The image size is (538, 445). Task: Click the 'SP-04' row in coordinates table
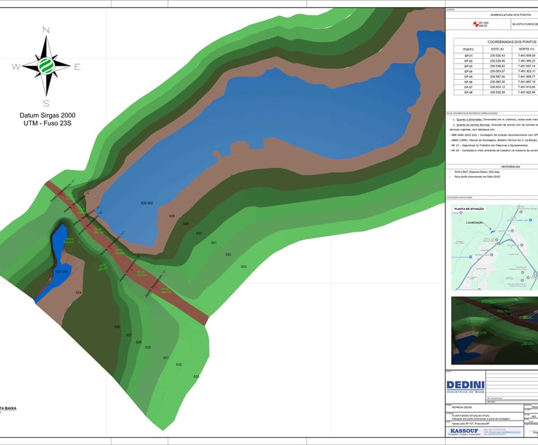(x=496, y=71)
